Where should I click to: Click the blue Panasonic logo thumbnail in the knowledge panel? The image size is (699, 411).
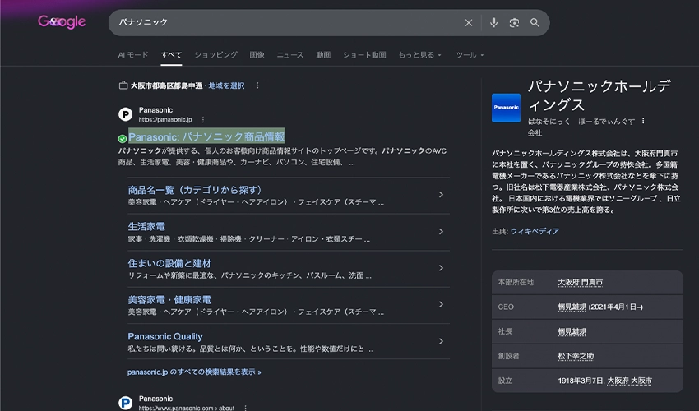(x=506, y=108)
